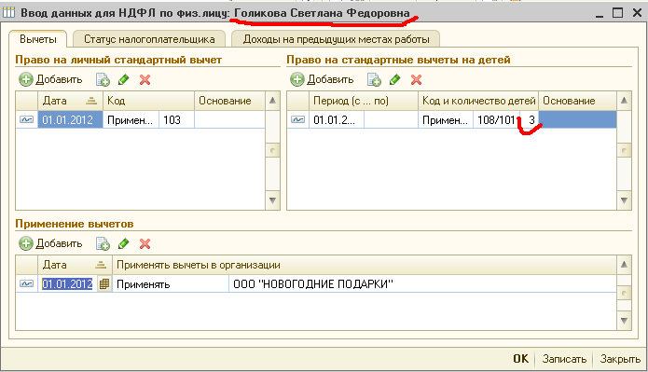Click Код column header in personal deductions
The width and height of the screenshot is (648, 372).
149,101
